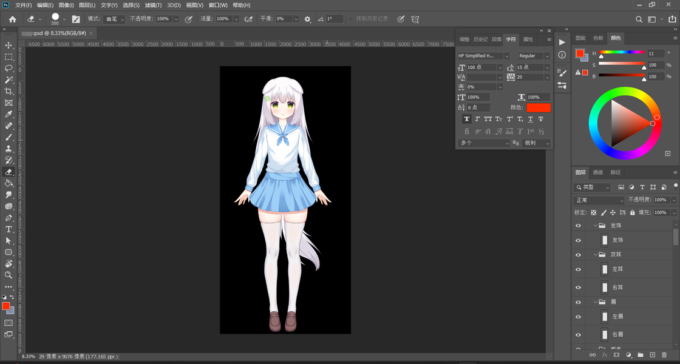Click the red text color swatch
Screen dimensions: 680x364
point(539,107)
